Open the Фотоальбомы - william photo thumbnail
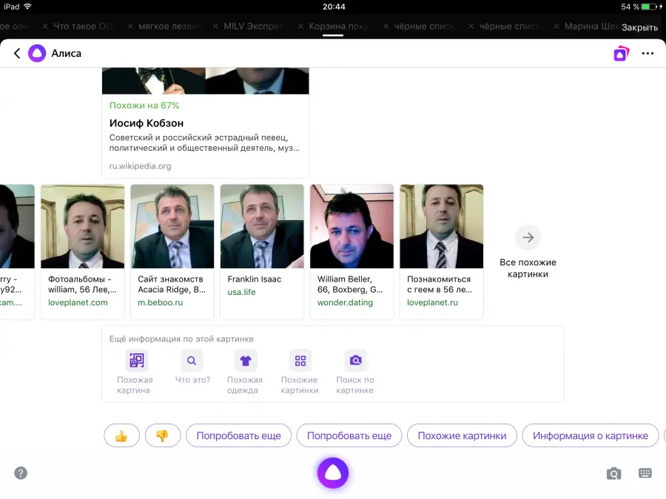The width and height of the screenshot is (666, 499). [82, 226]
